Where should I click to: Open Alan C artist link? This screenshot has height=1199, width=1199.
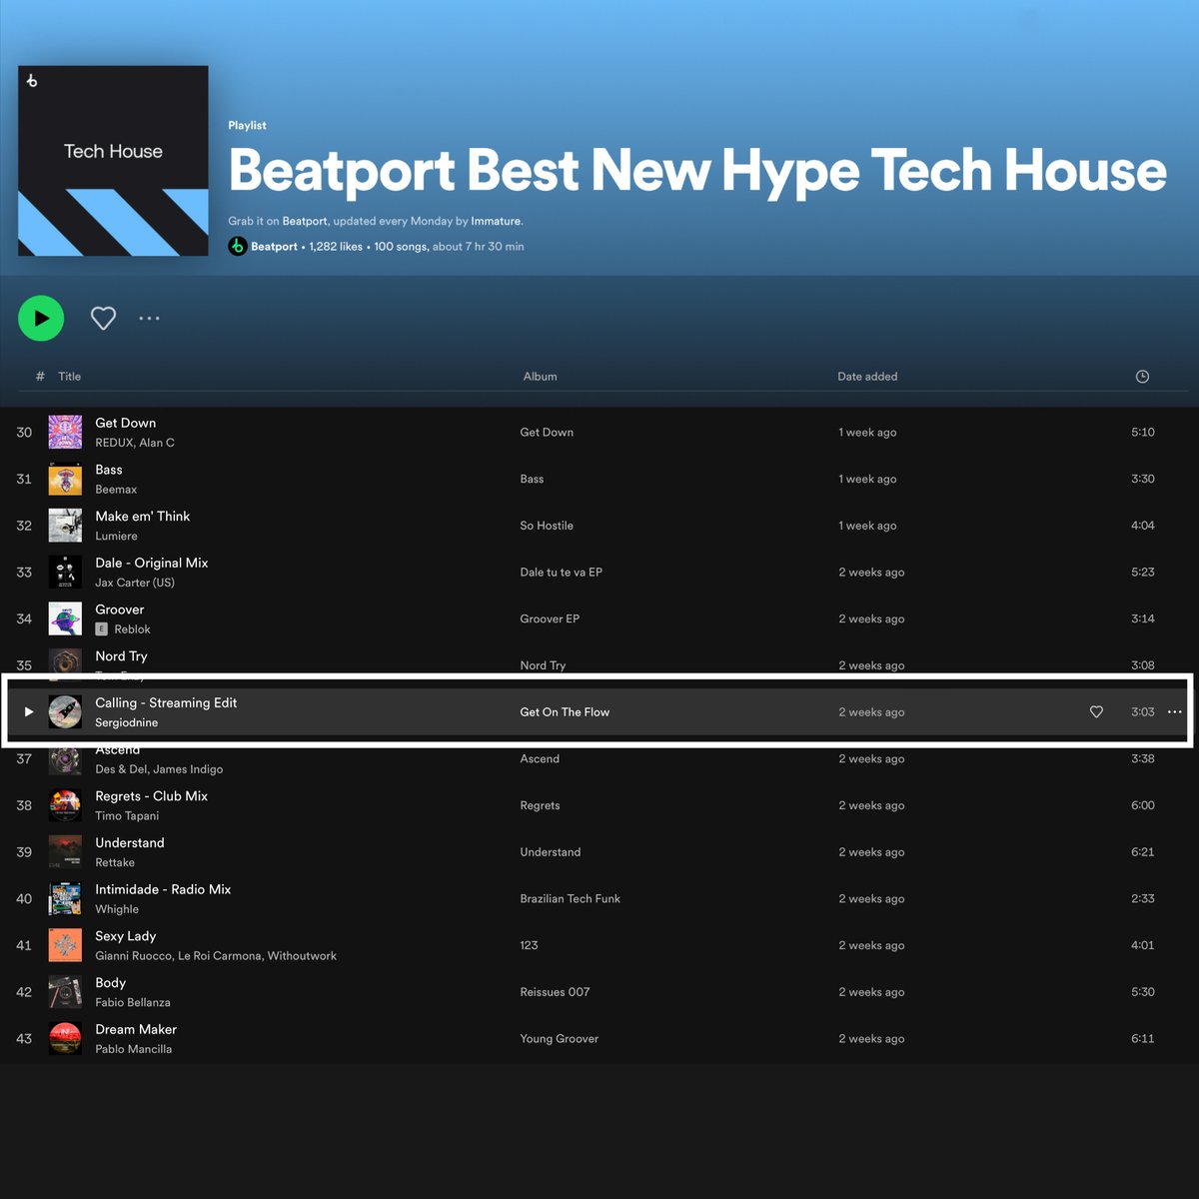click(157, 443)
